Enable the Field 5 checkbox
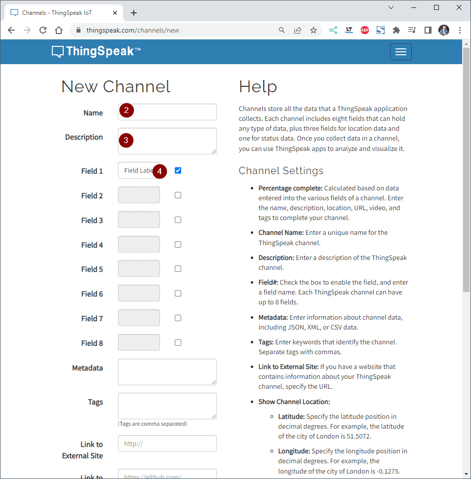Screen dimensions: 471x479 click(x=178, y=269)
